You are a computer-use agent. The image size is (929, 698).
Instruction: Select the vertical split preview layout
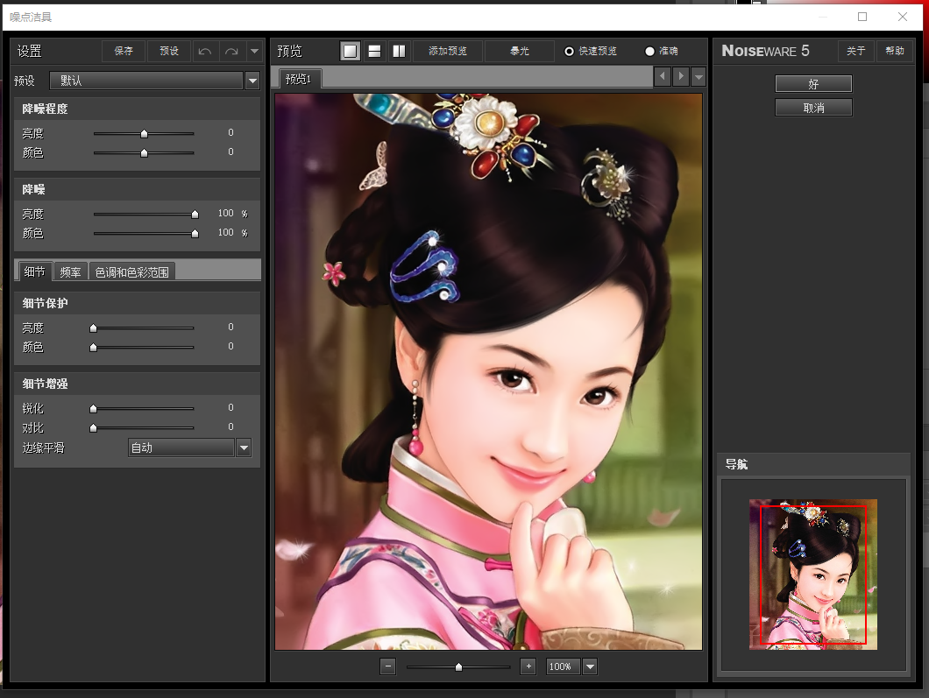coord(400,51)
